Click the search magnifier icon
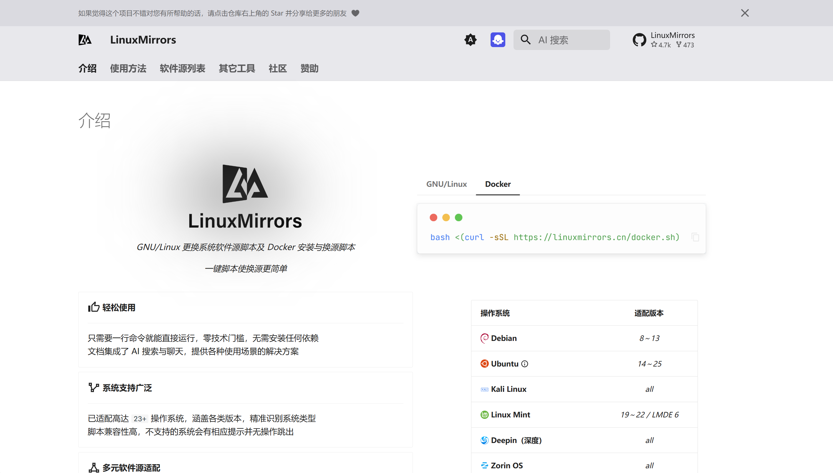Screen dimensions: 833x473 [525, 40]
